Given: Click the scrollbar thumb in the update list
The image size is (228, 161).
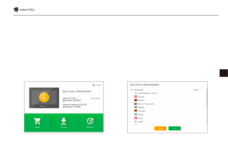Looking at the screenshot, I should coord(207,98).
